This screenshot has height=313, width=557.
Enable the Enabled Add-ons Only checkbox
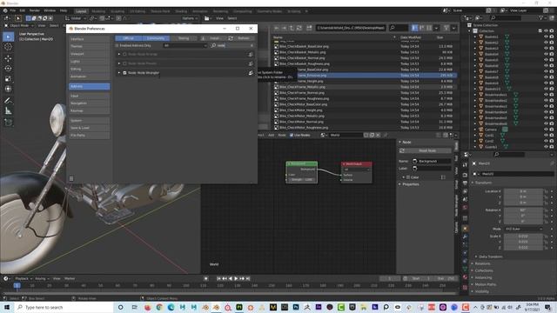click(x=117, y=46)
